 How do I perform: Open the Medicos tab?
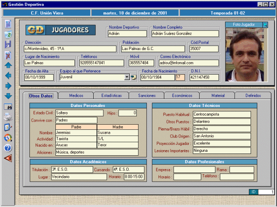(76, 96)
